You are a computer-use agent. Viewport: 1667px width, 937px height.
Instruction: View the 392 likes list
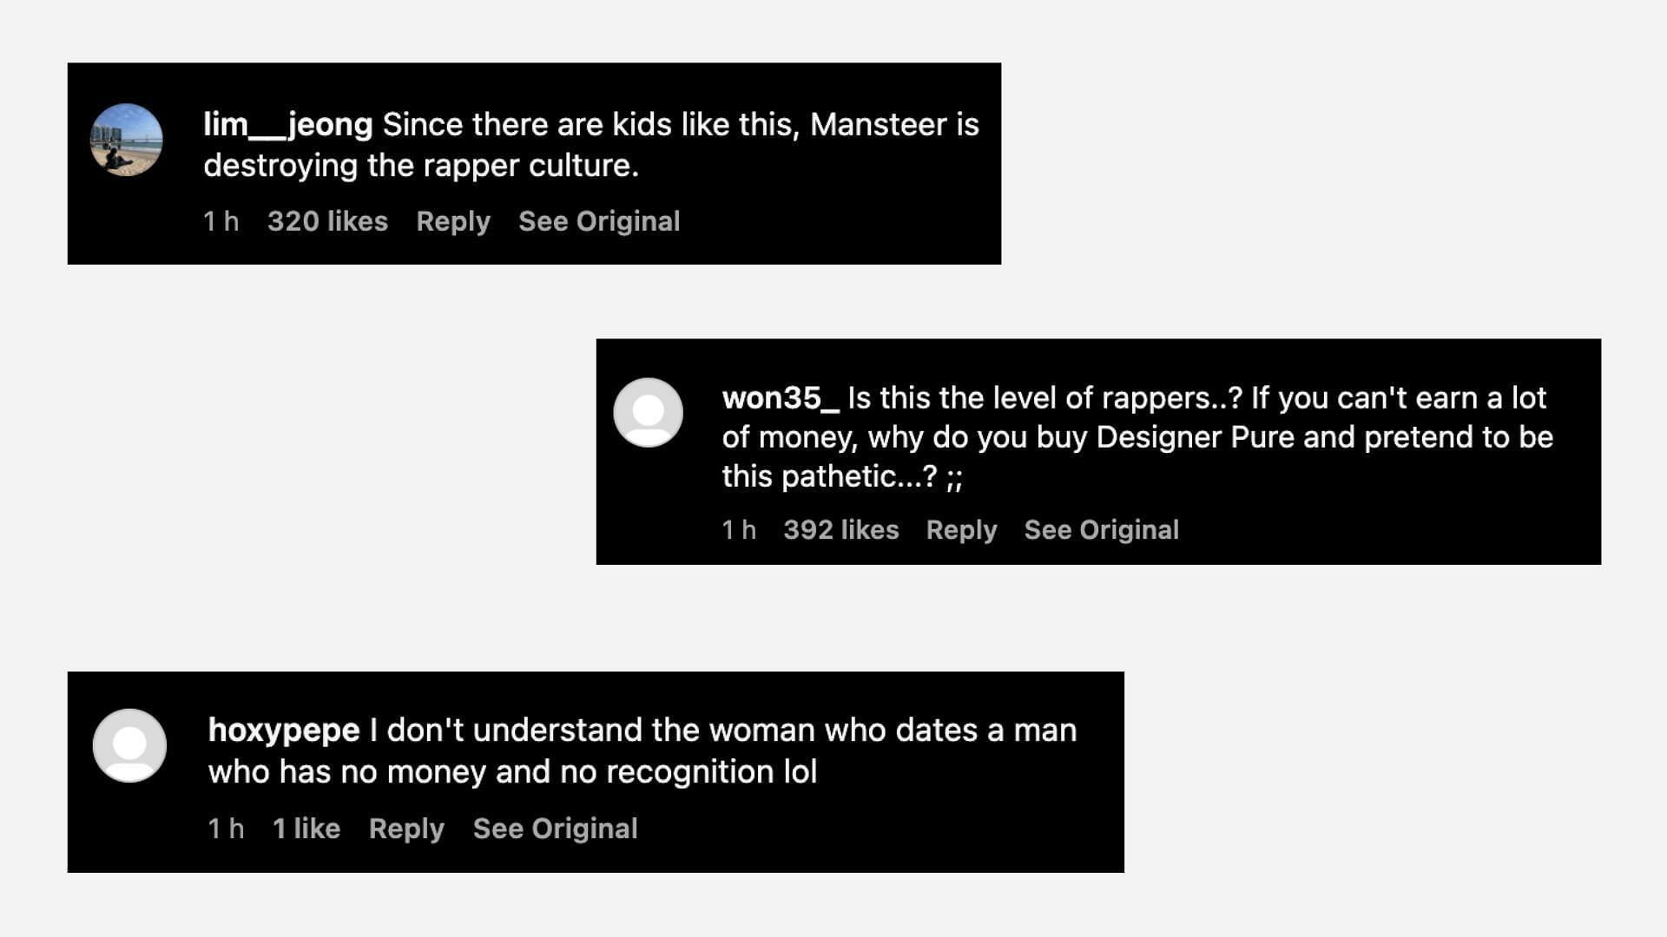(841, 530)
